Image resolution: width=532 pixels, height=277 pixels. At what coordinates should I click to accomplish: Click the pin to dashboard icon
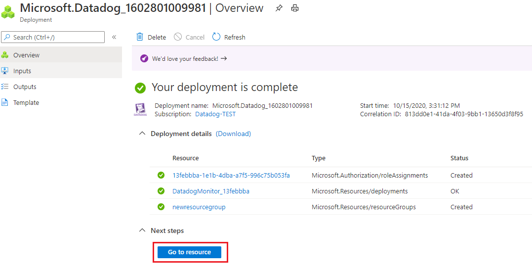coord(279,8)
